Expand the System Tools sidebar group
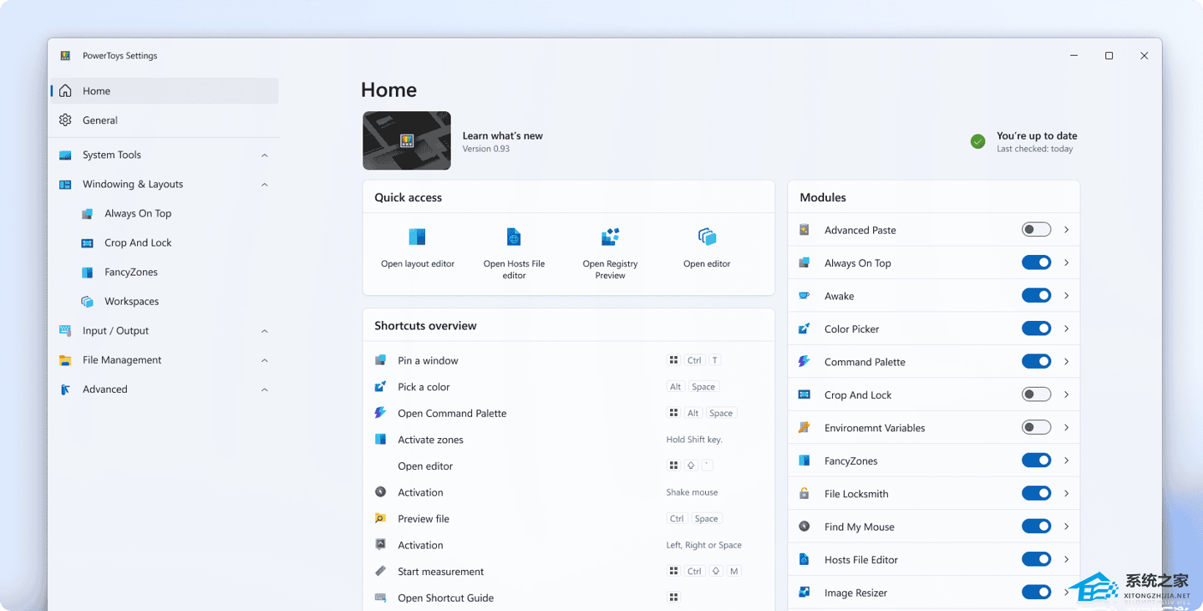This screenshot has width=1203, height=611. point(264,155)
